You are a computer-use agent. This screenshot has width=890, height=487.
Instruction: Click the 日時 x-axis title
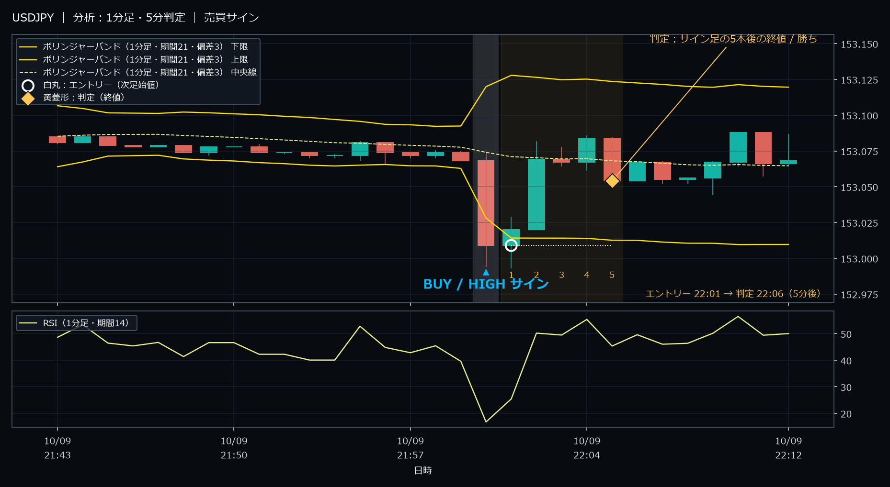pyautogui.click(x=423, y=470)
